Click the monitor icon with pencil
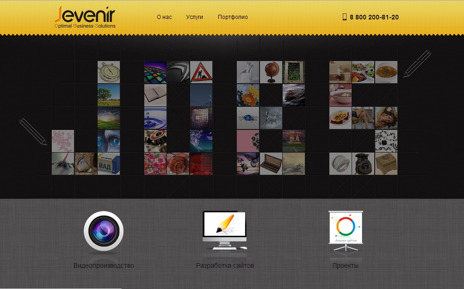The image size is (464, 289). click(x=225, y=230)
